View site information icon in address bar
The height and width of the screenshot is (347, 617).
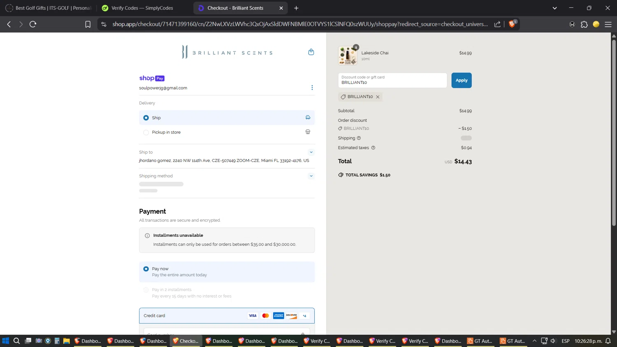(104, 24)
